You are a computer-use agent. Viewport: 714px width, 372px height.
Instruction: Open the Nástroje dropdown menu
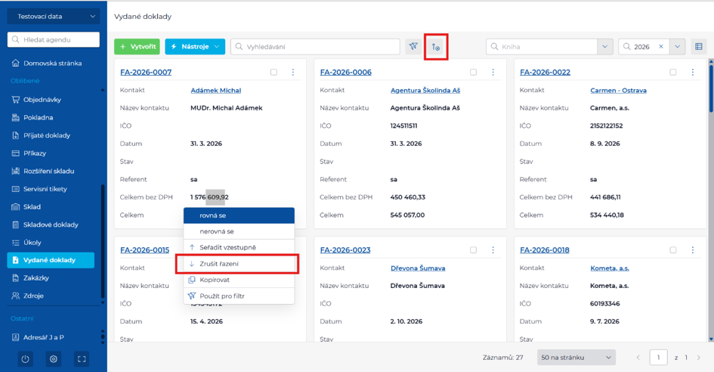tap(195, 47)
